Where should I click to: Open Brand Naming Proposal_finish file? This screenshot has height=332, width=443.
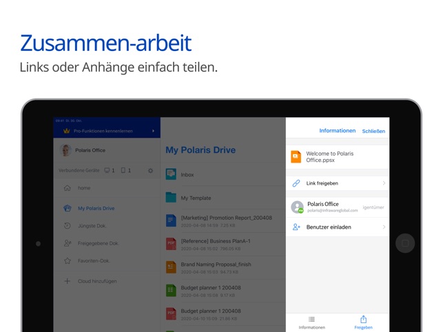pos(225,267)
